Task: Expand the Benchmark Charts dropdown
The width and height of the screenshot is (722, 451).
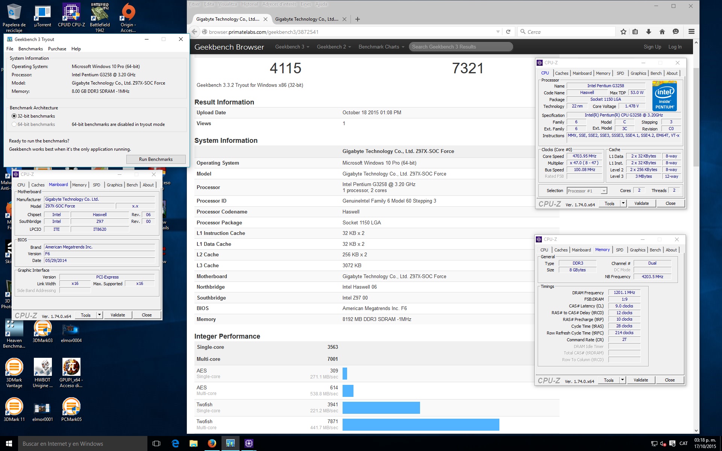Action: [x=381, y=47]
